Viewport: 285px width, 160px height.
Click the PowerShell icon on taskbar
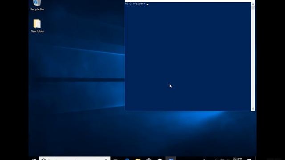click(x=171, y=158)
